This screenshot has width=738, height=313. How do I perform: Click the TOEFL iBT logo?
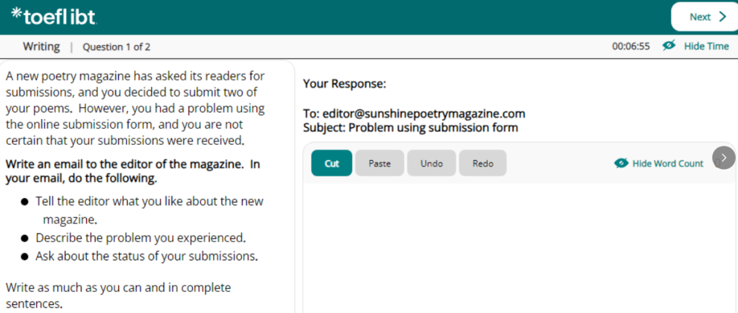(x=54, y=17)
